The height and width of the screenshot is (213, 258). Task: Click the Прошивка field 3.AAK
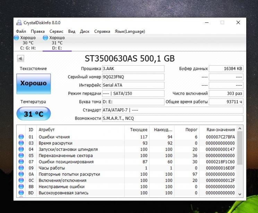coord(133,68)
